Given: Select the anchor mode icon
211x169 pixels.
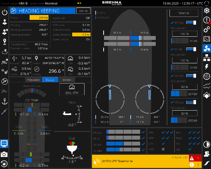Looking at the screenshot, I should point(4,101).
